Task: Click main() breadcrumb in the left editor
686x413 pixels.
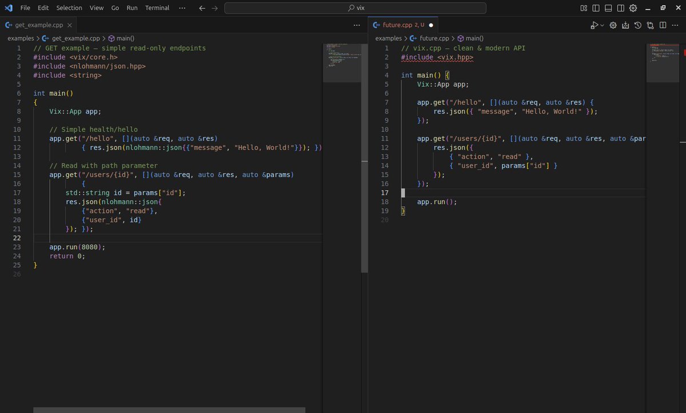Action: click(x=125, y=38)
